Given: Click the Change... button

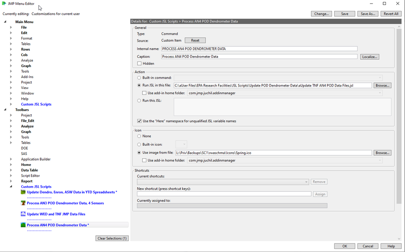Looking at the screenshot, I should click(321, 14).
